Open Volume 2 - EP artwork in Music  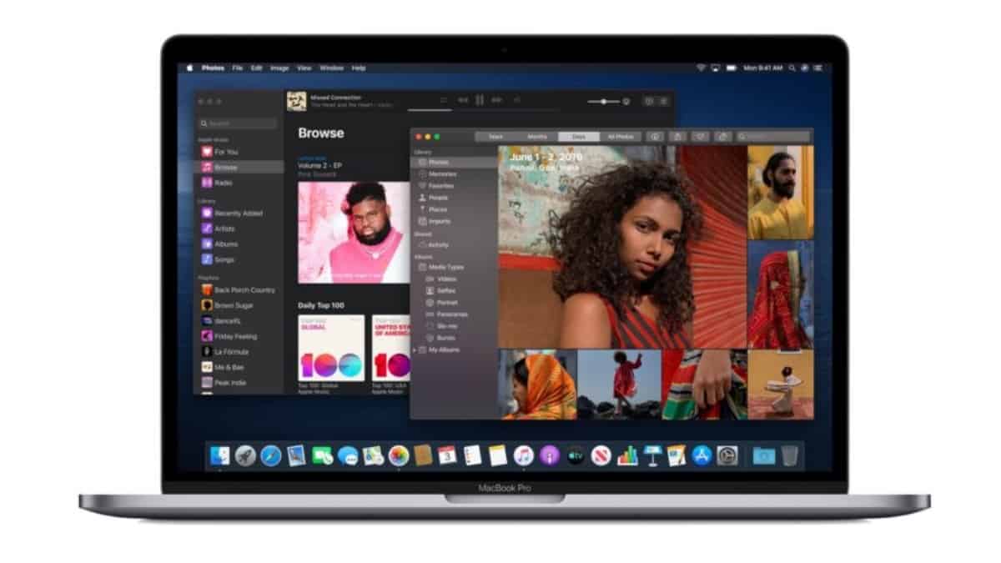click(355, 232)
